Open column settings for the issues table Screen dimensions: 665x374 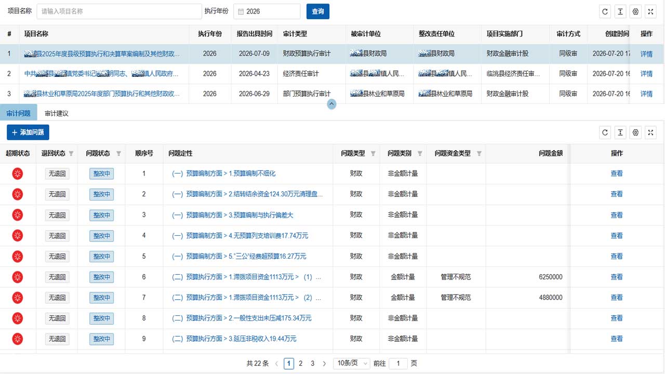(x=635, y=132)
